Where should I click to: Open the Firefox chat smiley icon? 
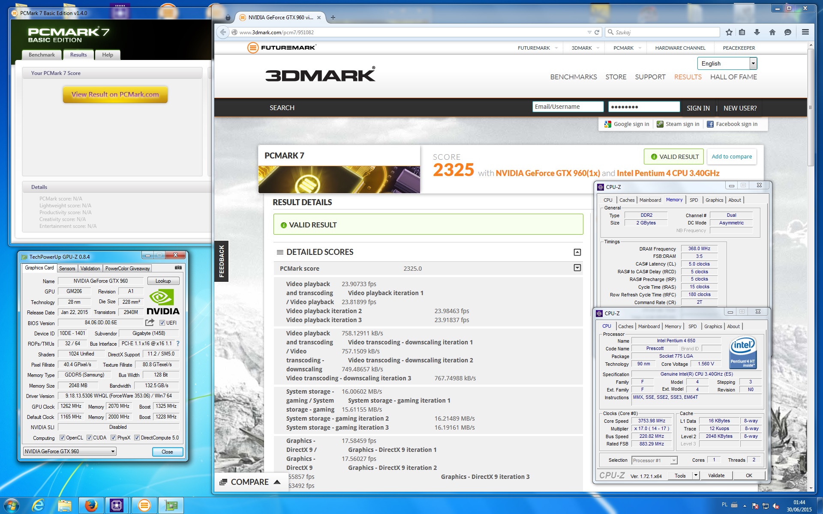point(788,32)
